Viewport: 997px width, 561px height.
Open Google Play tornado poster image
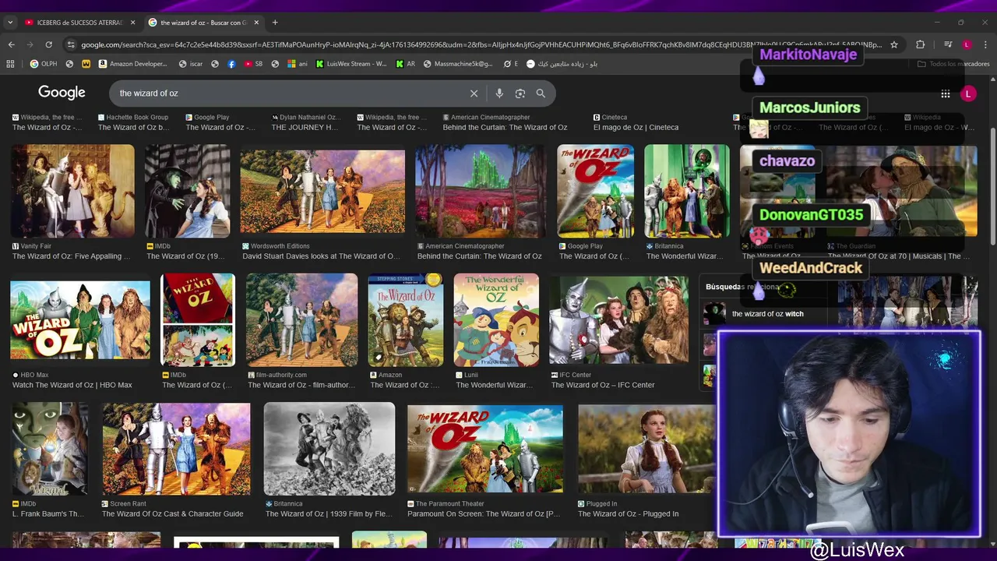point(595,191)
